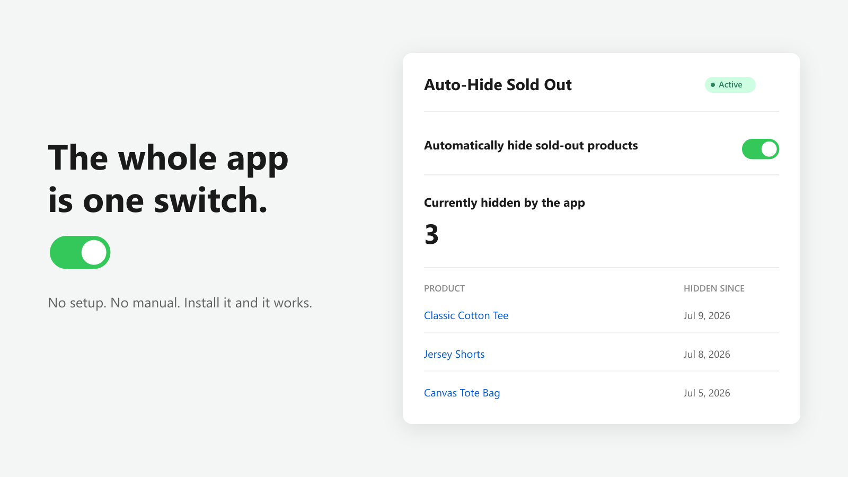Click the Automatically hide sold-out products label
Viewport: 848px width, 477px height.
coord(531,145)
